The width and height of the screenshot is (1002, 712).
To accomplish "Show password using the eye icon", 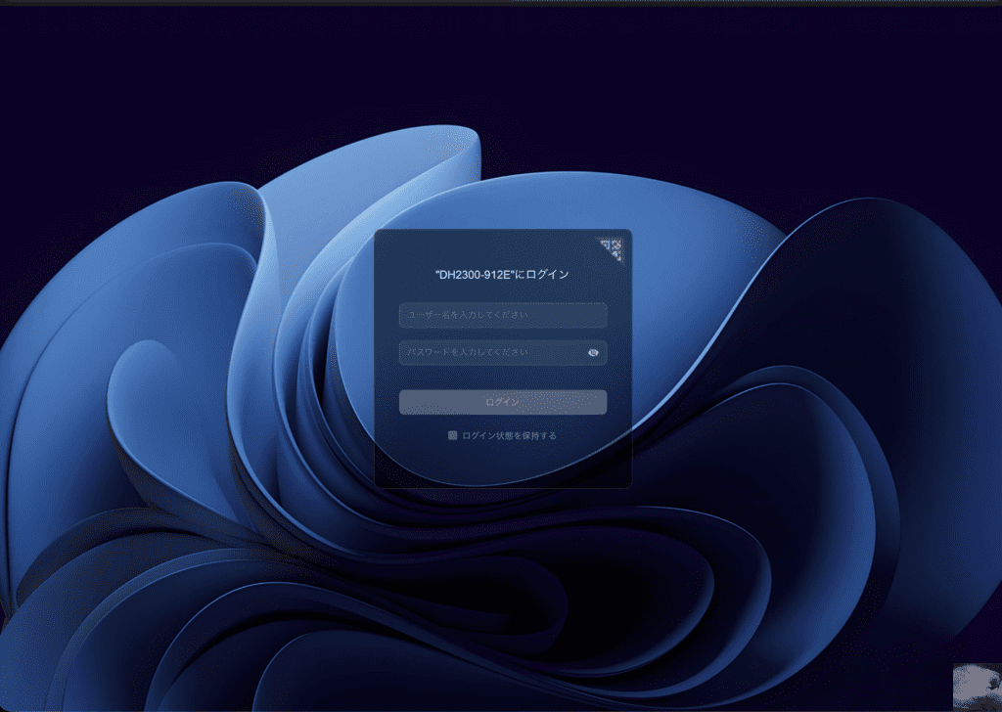I will pyautogui.click(x=593, y=353).
